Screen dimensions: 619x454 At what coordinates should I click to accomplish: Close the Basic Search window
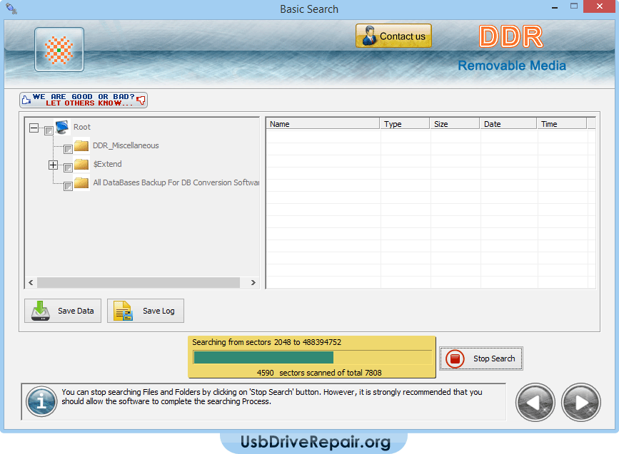(x=599, y=6)
